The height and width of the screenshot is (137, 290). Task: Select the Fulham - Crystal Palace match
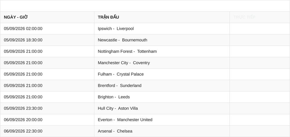click(x=121, y=74)
